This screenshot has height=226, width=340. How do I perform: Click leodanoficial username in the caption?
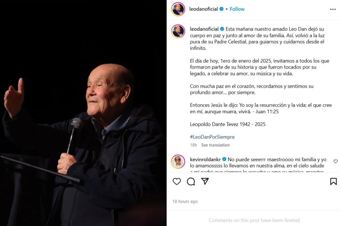click(x=204, y=29)
